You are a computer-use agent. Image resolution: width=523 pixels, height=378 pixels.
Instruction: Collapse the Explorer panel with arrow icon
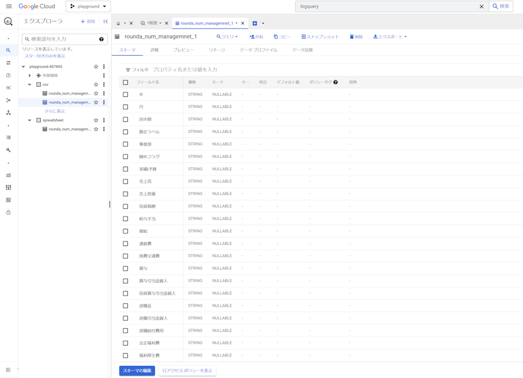point(105,21)
